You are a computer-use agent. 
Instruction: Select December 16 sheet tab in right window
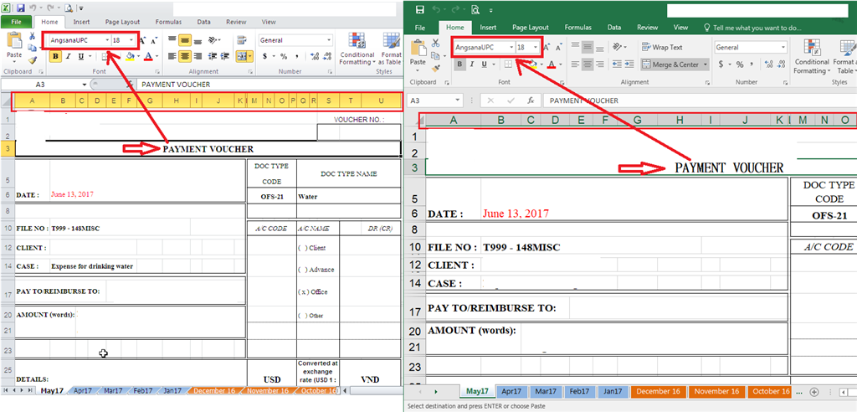[x=659, y=391]
